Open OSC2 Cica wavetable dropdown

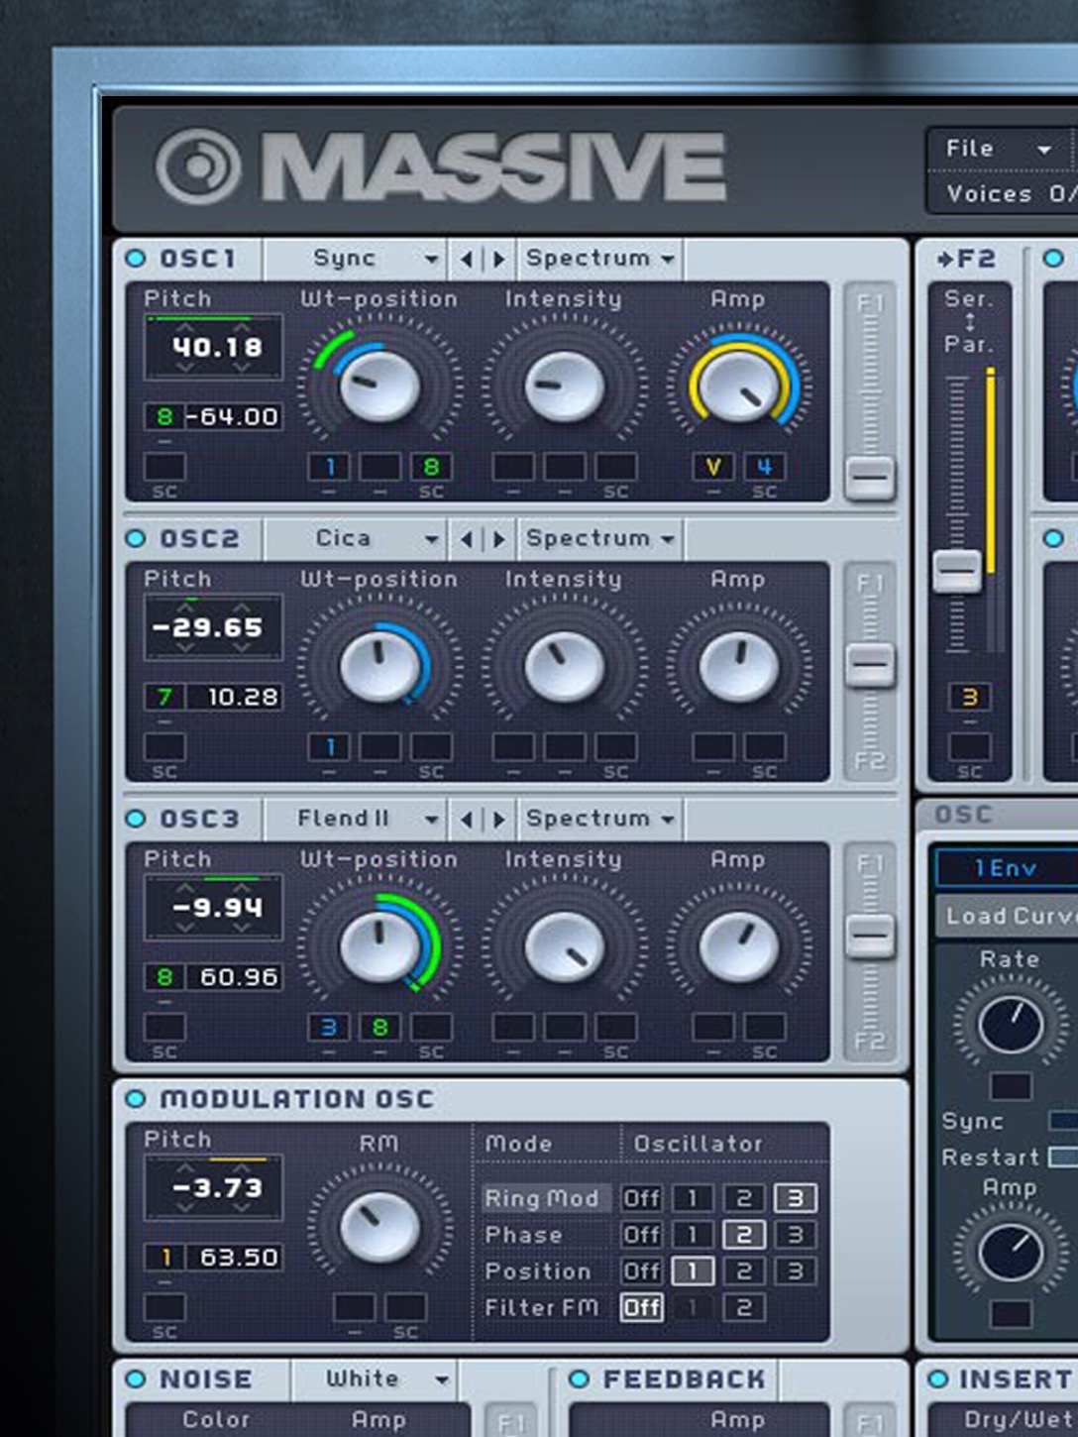pyautogui.click(x=355, y=538)
